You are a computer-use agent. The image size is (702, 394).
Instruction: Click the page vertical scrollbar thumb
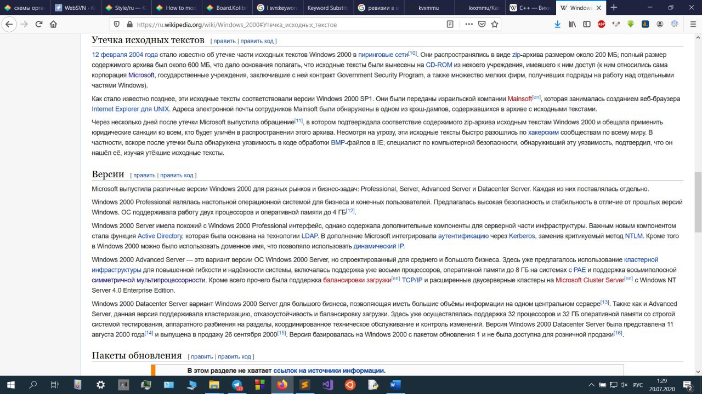point(698,201)
